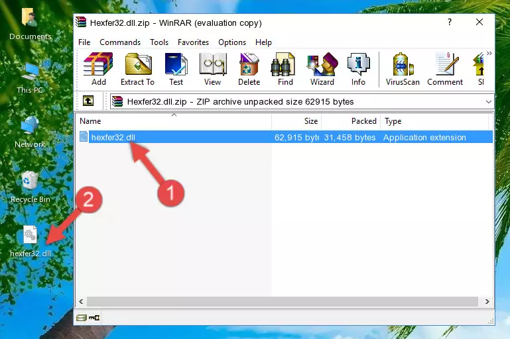510x339 pixels.
Task: Sort file list by Type column
Action: point(434,121)
